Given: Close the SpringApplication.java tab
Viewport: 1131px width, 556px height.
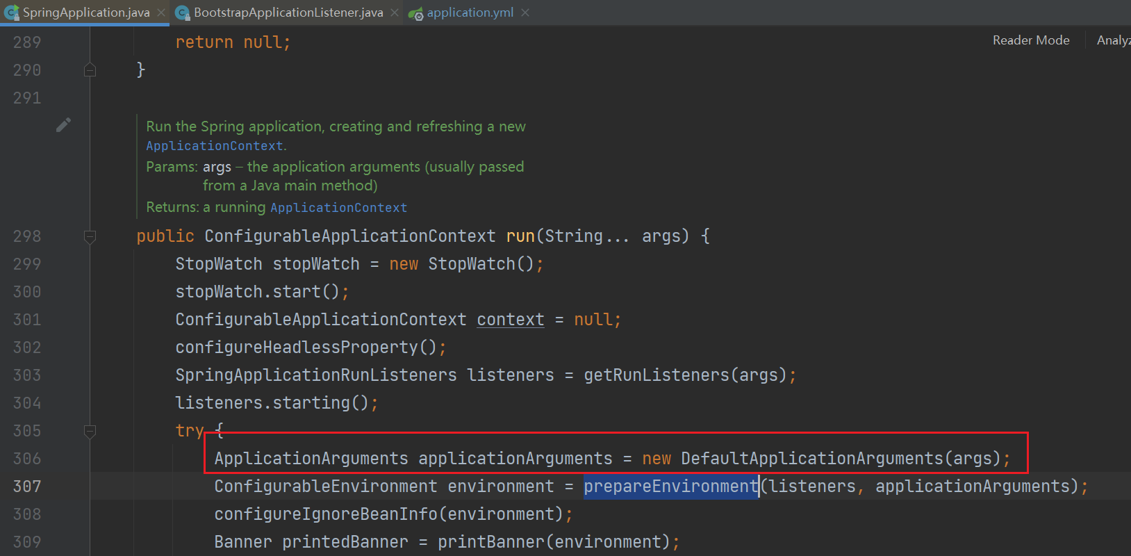Looking at the screenshot, I should 161,13.
